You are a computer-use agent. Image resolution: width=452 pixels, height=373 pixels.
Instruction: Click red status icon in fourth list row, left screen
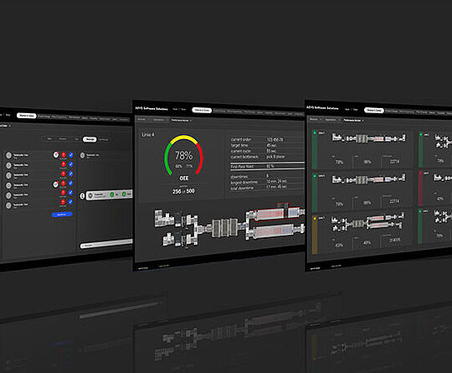point(63,184)
